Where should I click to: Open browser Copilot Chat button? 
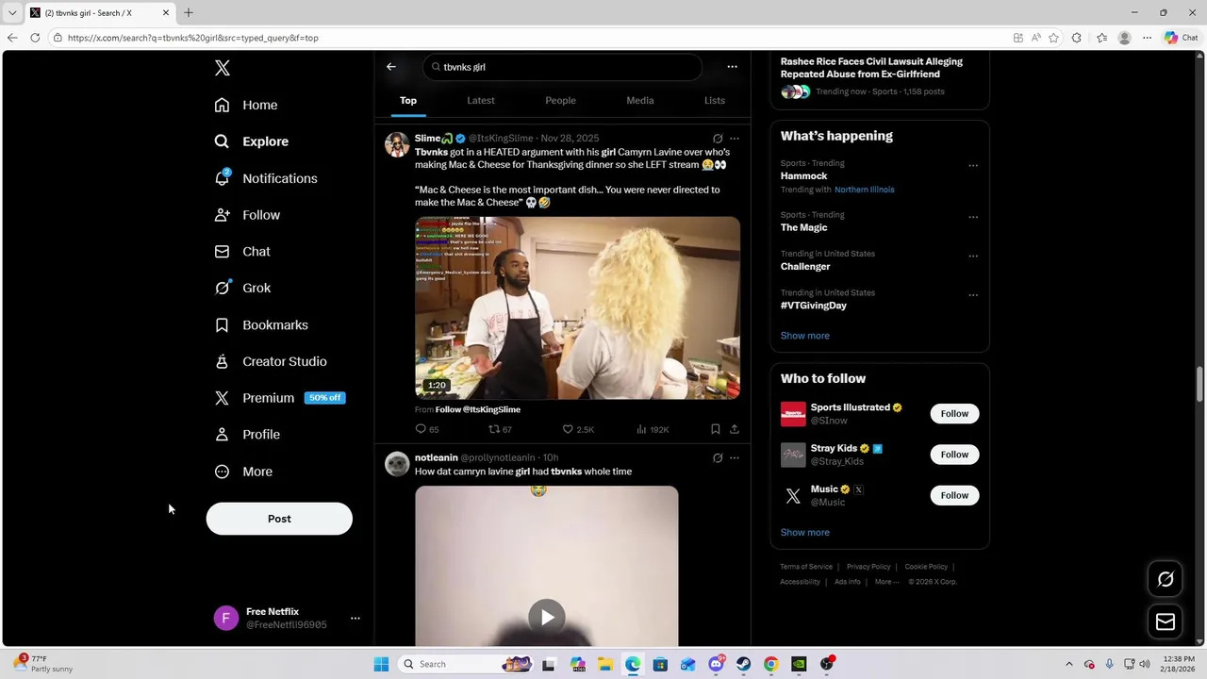pyautogui.click(x=1181, y=38)
